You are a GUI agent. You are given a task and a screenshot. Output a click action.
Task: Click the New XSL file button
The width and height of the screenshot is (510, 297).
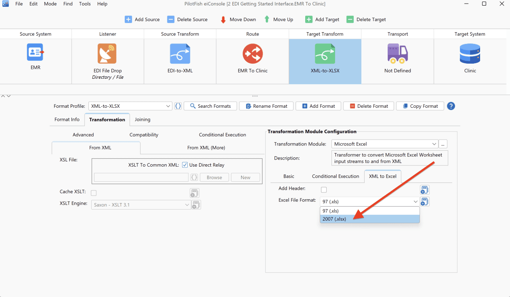pos(245,177)
